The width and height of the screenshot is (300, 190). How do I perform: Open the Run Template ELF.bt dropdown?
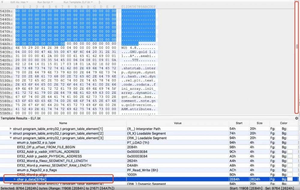coord(78,2)
